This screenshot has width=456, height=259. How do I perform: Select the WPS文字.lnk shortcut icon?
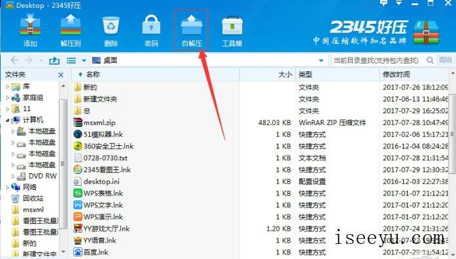pyautogui.click(x=78, y=205)
